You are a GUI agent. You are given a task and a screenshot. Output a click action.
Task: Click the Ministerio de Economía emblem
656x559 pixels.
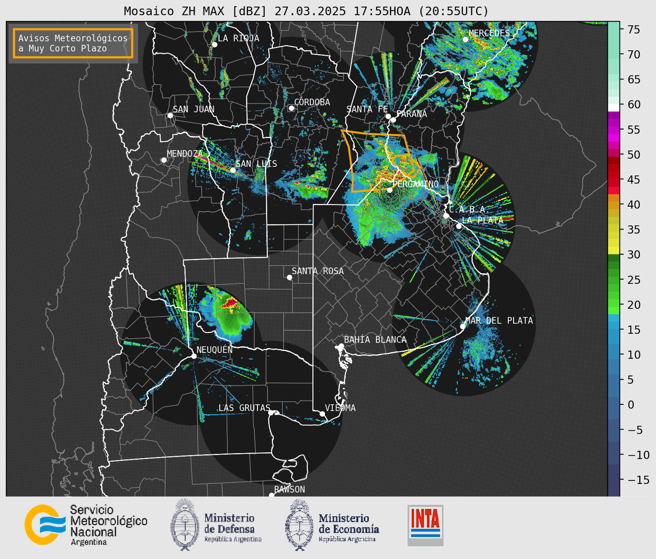pos(299,525)
